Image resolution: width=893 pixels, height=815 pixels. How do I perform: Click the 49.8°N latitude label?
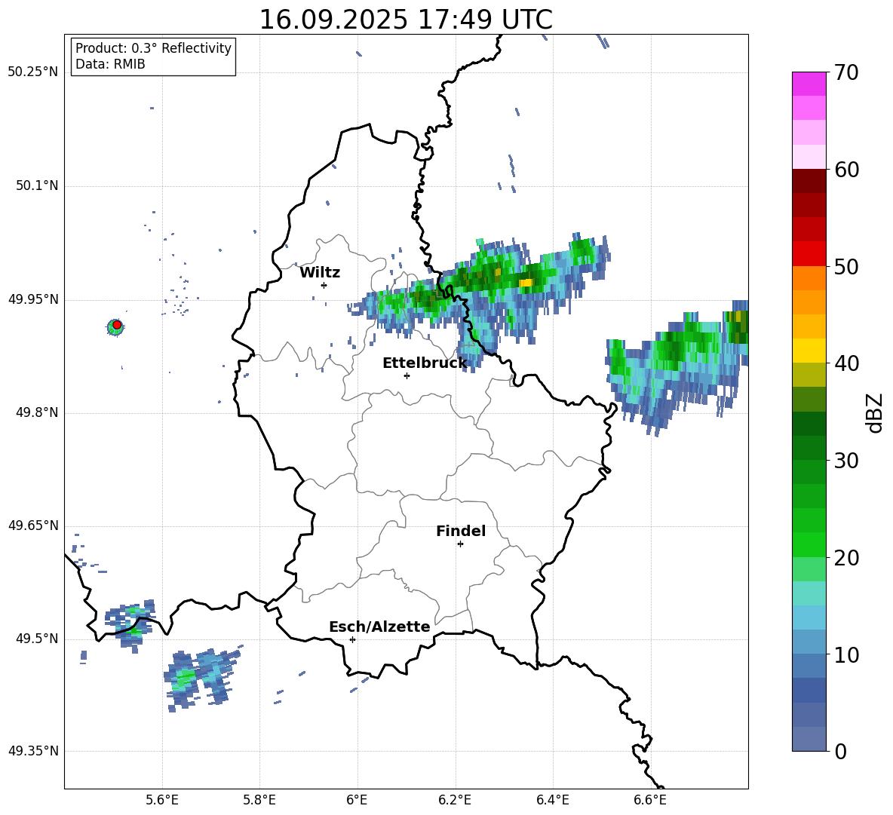tap(37, 412)
